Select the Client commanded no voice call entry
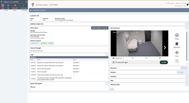Image resolution: width=189 pixels, height=103 pixels. [69, 75]
